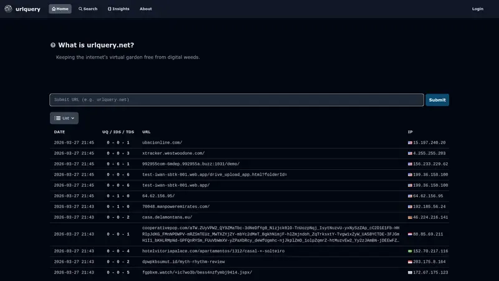Click the DATE column header

click(59, 132)
